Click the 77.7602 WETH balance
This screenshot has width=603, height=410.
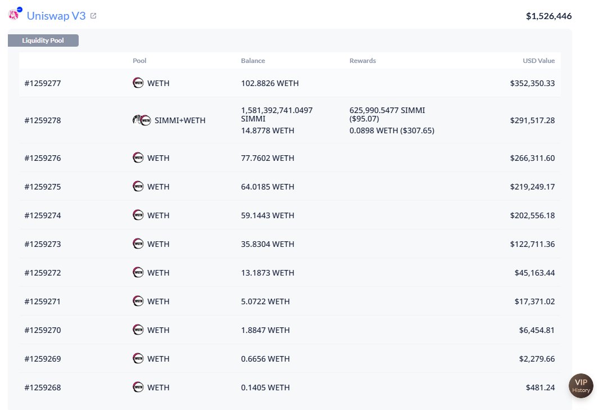(268, 158)
